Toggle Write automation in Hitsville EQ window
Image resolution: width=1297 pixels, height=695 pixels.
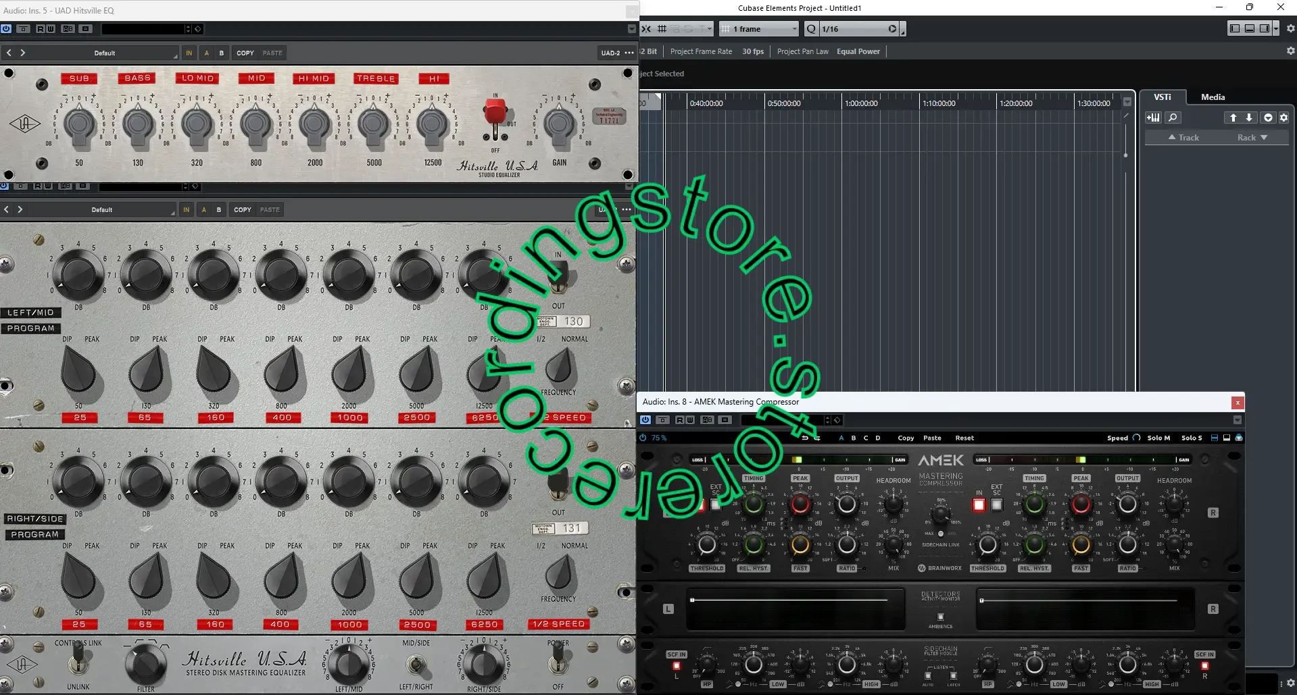tap(51, 29)
